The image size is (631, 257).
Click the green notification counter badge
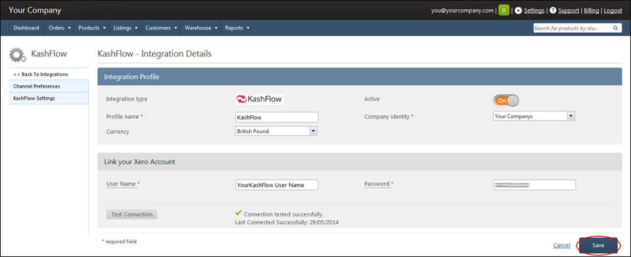(503, 10)
